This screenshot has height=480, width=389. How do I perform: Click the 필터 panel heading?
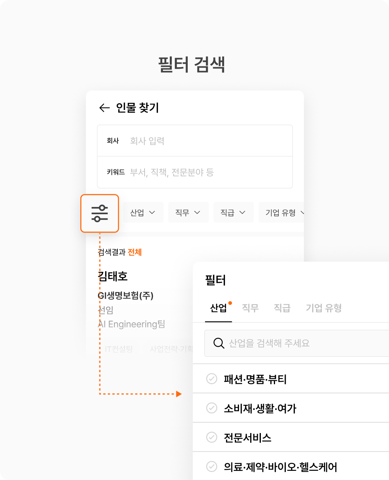pos(215,281)
